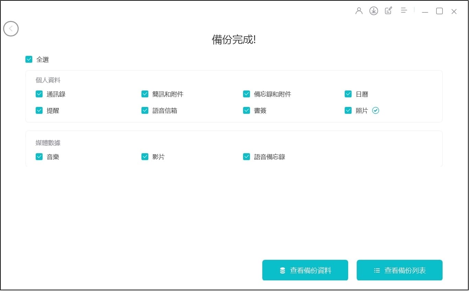Open the feedback/edit note icon at top right
The image size is (469, 291).
point(388,11)
